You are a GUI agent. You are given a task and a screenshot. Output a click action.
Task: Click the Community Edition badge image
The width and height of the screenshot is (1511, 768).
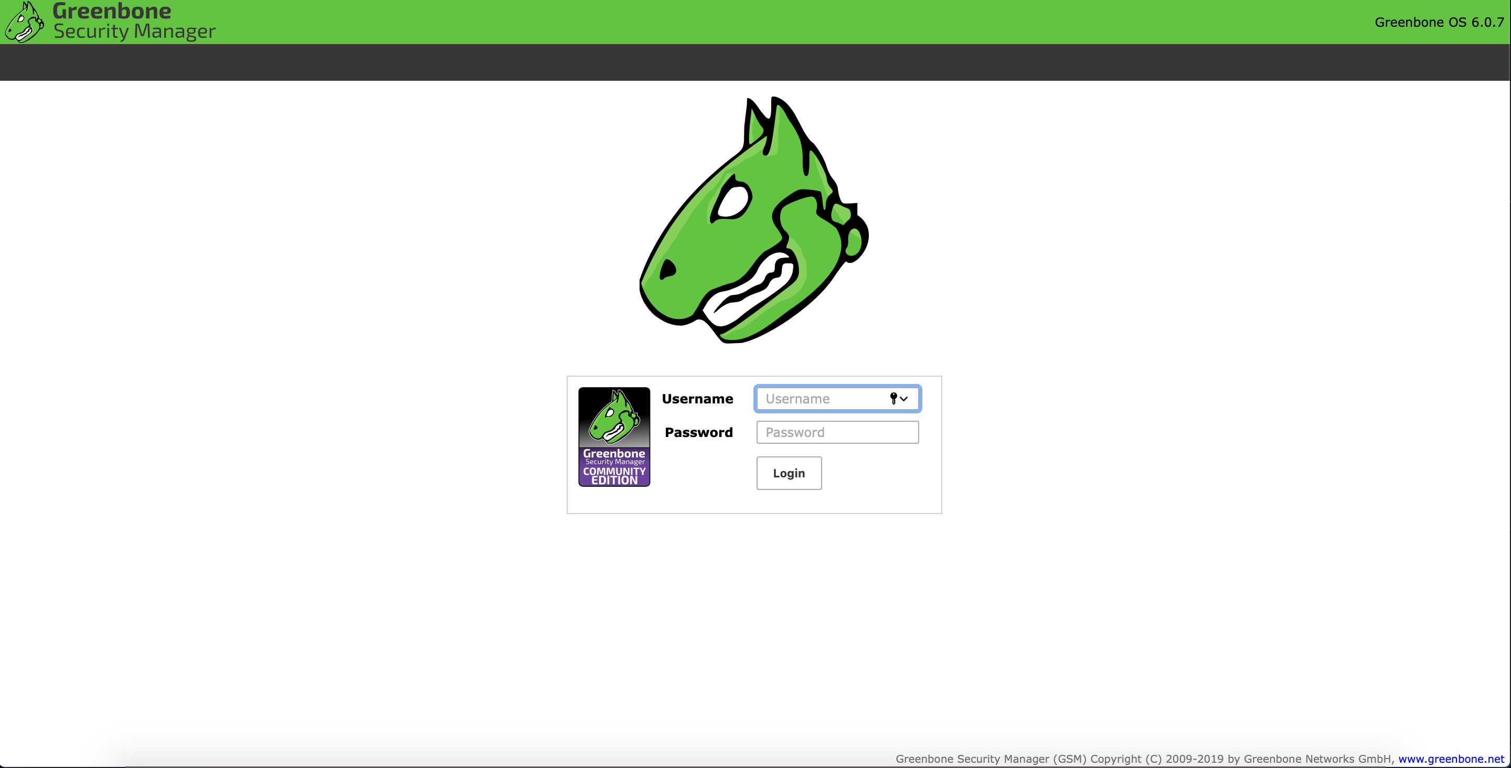[614, 436]
